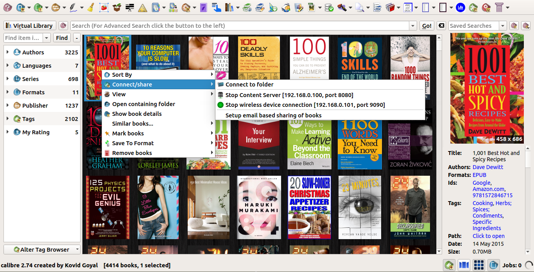
Task: Click the database with green check icon
Action: (329, 7)
